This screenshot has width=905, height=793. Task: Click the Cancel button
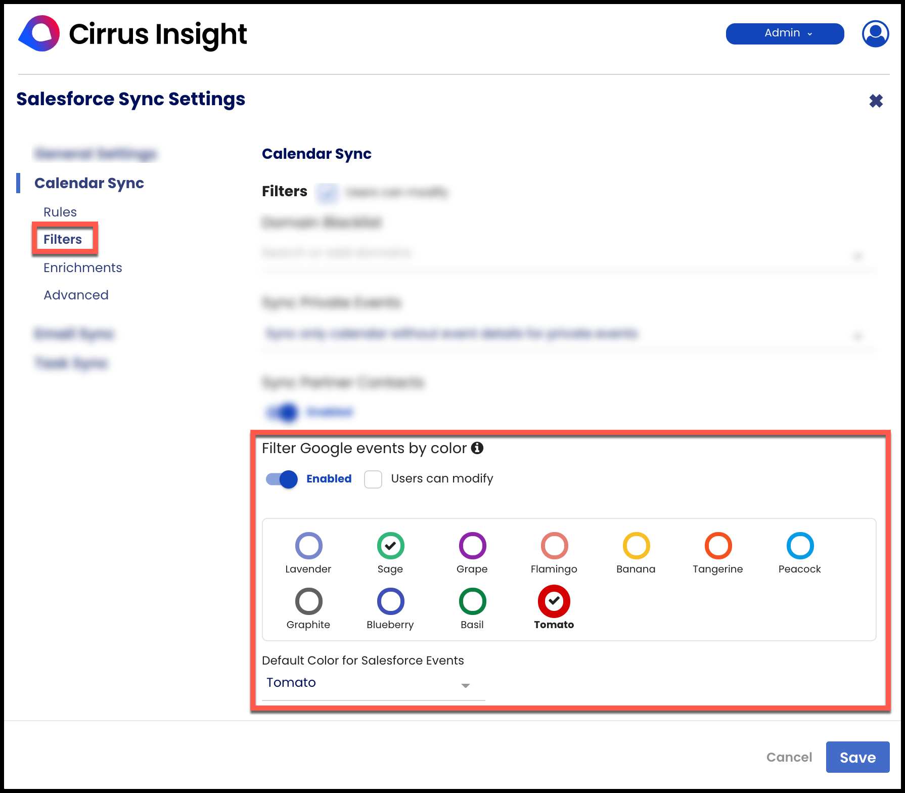(x=789, y=757)
